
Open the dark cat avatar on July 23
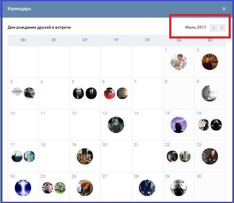[x=210, y=156]
